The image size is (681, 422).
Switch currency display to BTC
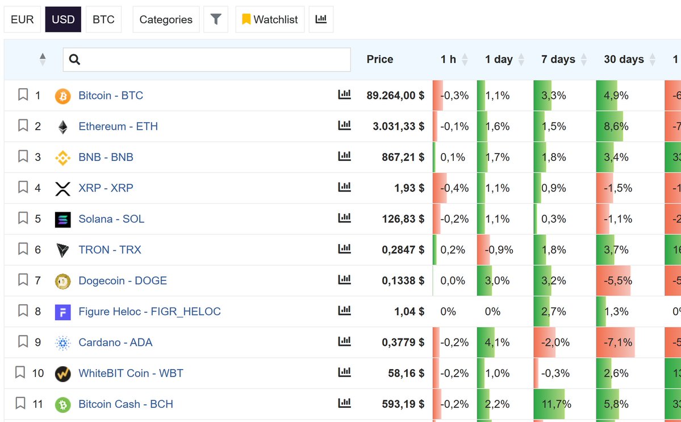tap(103, 19)
